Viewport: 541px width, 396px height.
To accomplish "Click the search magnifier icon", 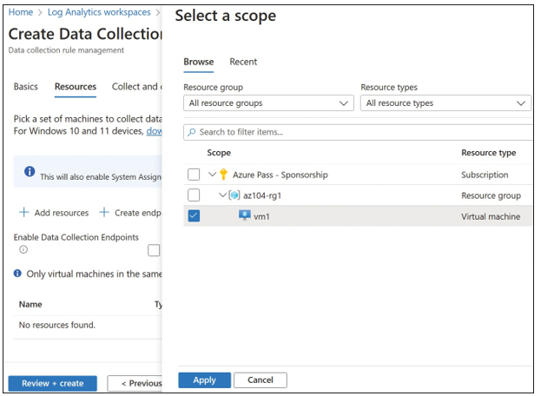I will pyautogui.click(x=192, y=132).
